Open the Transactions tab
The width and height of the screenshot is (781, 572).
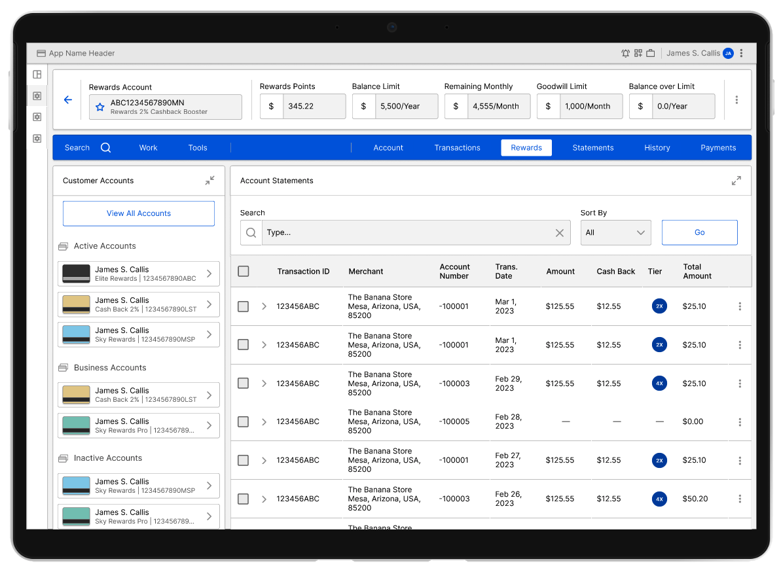pos(457,148)
